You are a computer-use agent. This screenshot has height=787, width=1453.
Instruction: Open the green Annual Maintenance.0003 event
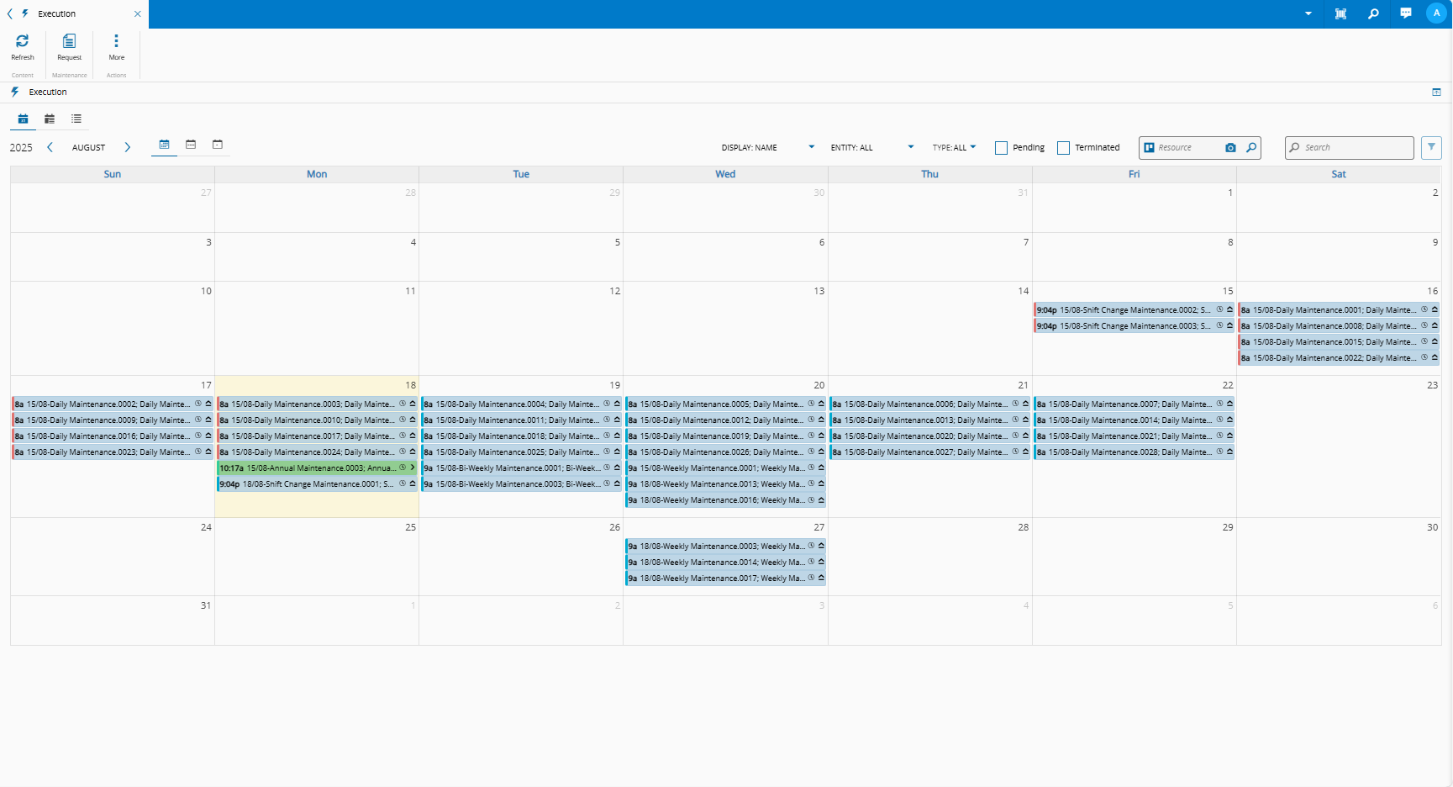coord(317,468)
